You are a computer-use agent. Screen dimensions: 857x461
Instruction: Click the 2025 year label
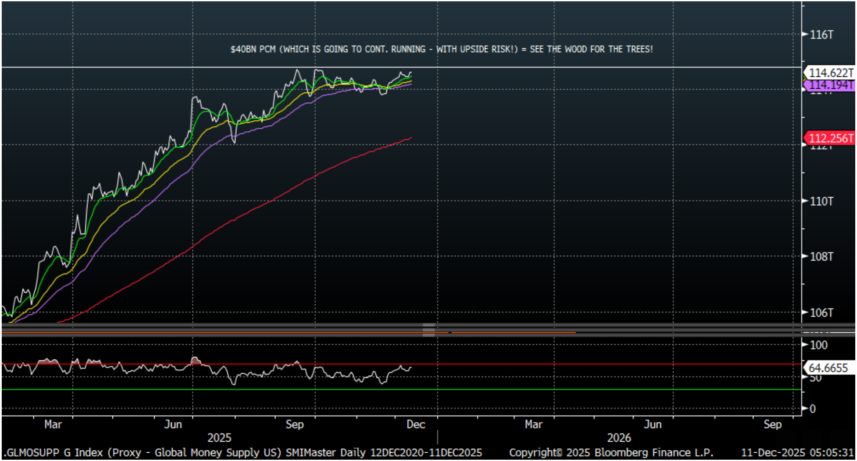[x=219, y=438]
